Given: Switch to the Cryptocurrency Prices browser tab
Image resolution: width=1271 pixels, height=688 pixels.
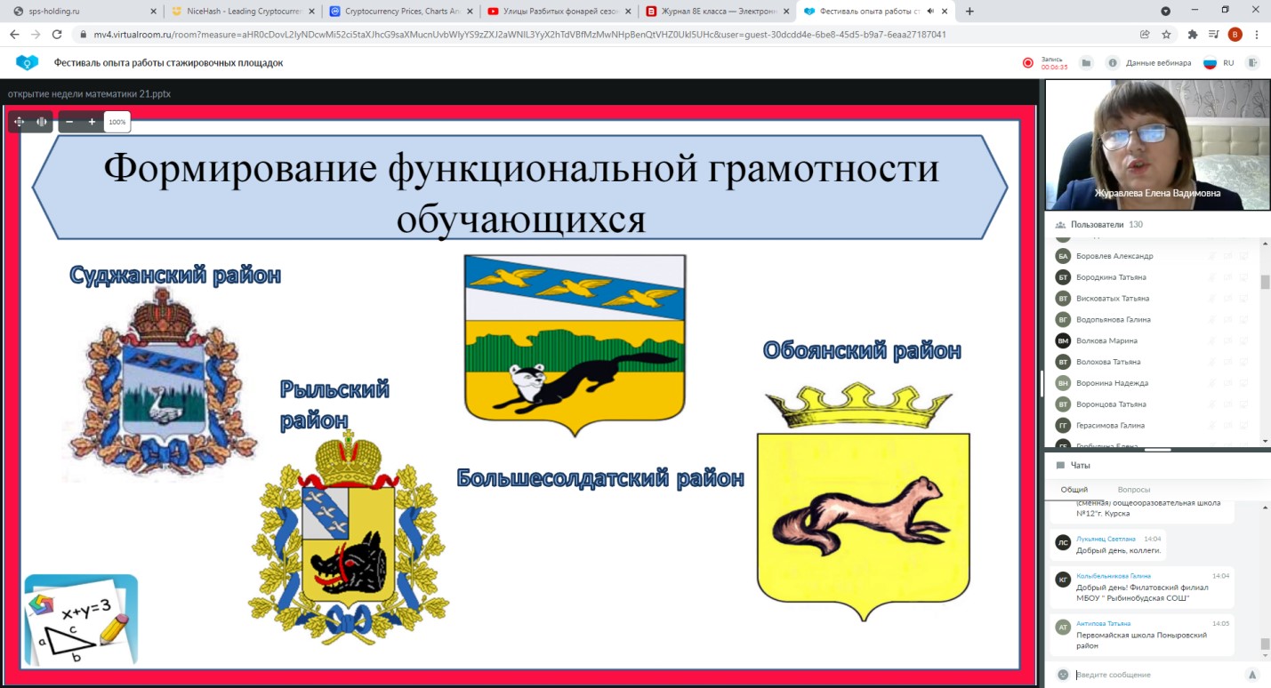Looking at the screenshot, I should coord(401,12).
